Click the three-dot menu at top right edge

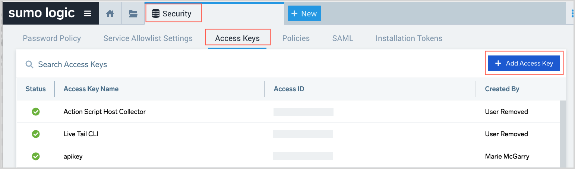coord(572,14)
